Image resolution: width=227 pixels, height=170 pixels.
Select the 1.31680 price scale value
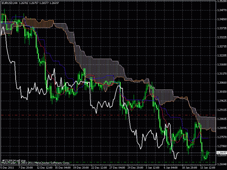pos(222,65)
